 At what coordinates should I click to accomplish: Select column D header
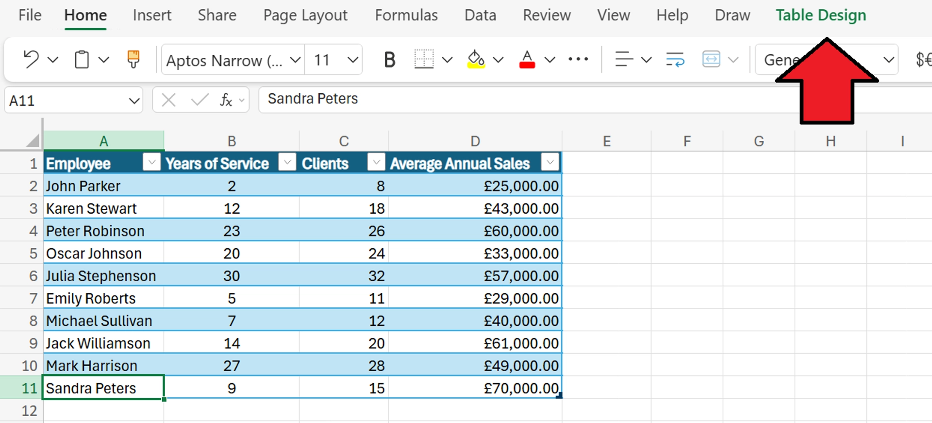point(475,141)
